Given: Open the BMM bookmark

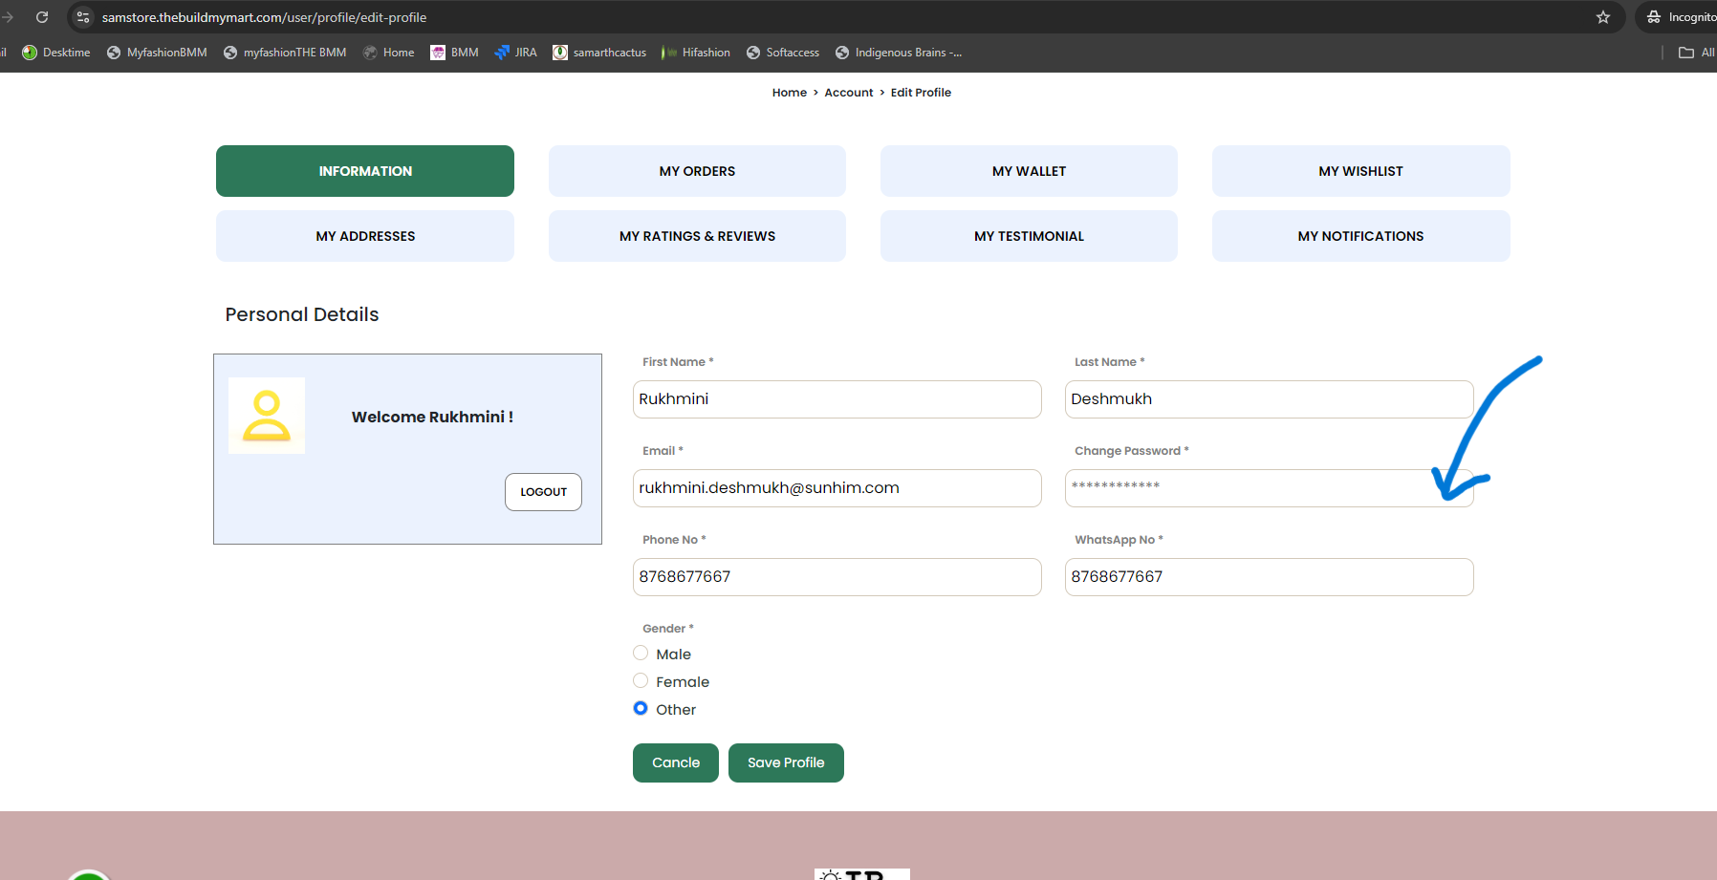Looking at the screenshot, I should pyautogui.click(x=454, y=53).
